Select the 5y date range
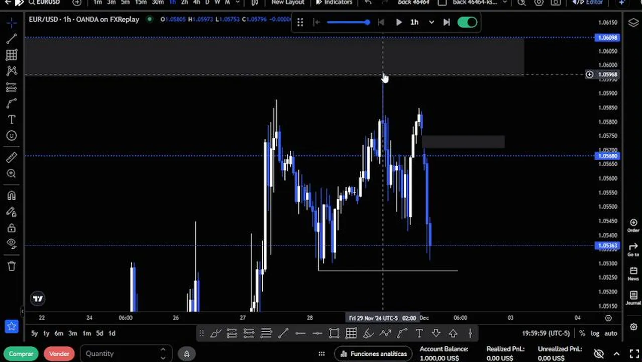This screenshot has height=362, width=642. [x=34, y=333]
